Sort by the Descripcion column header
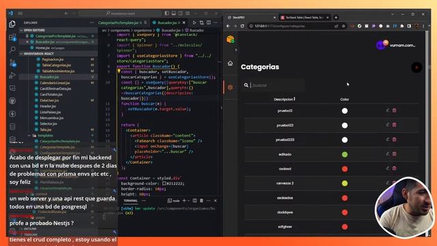This screenshot has height=246, width=437. click(284, 99)
